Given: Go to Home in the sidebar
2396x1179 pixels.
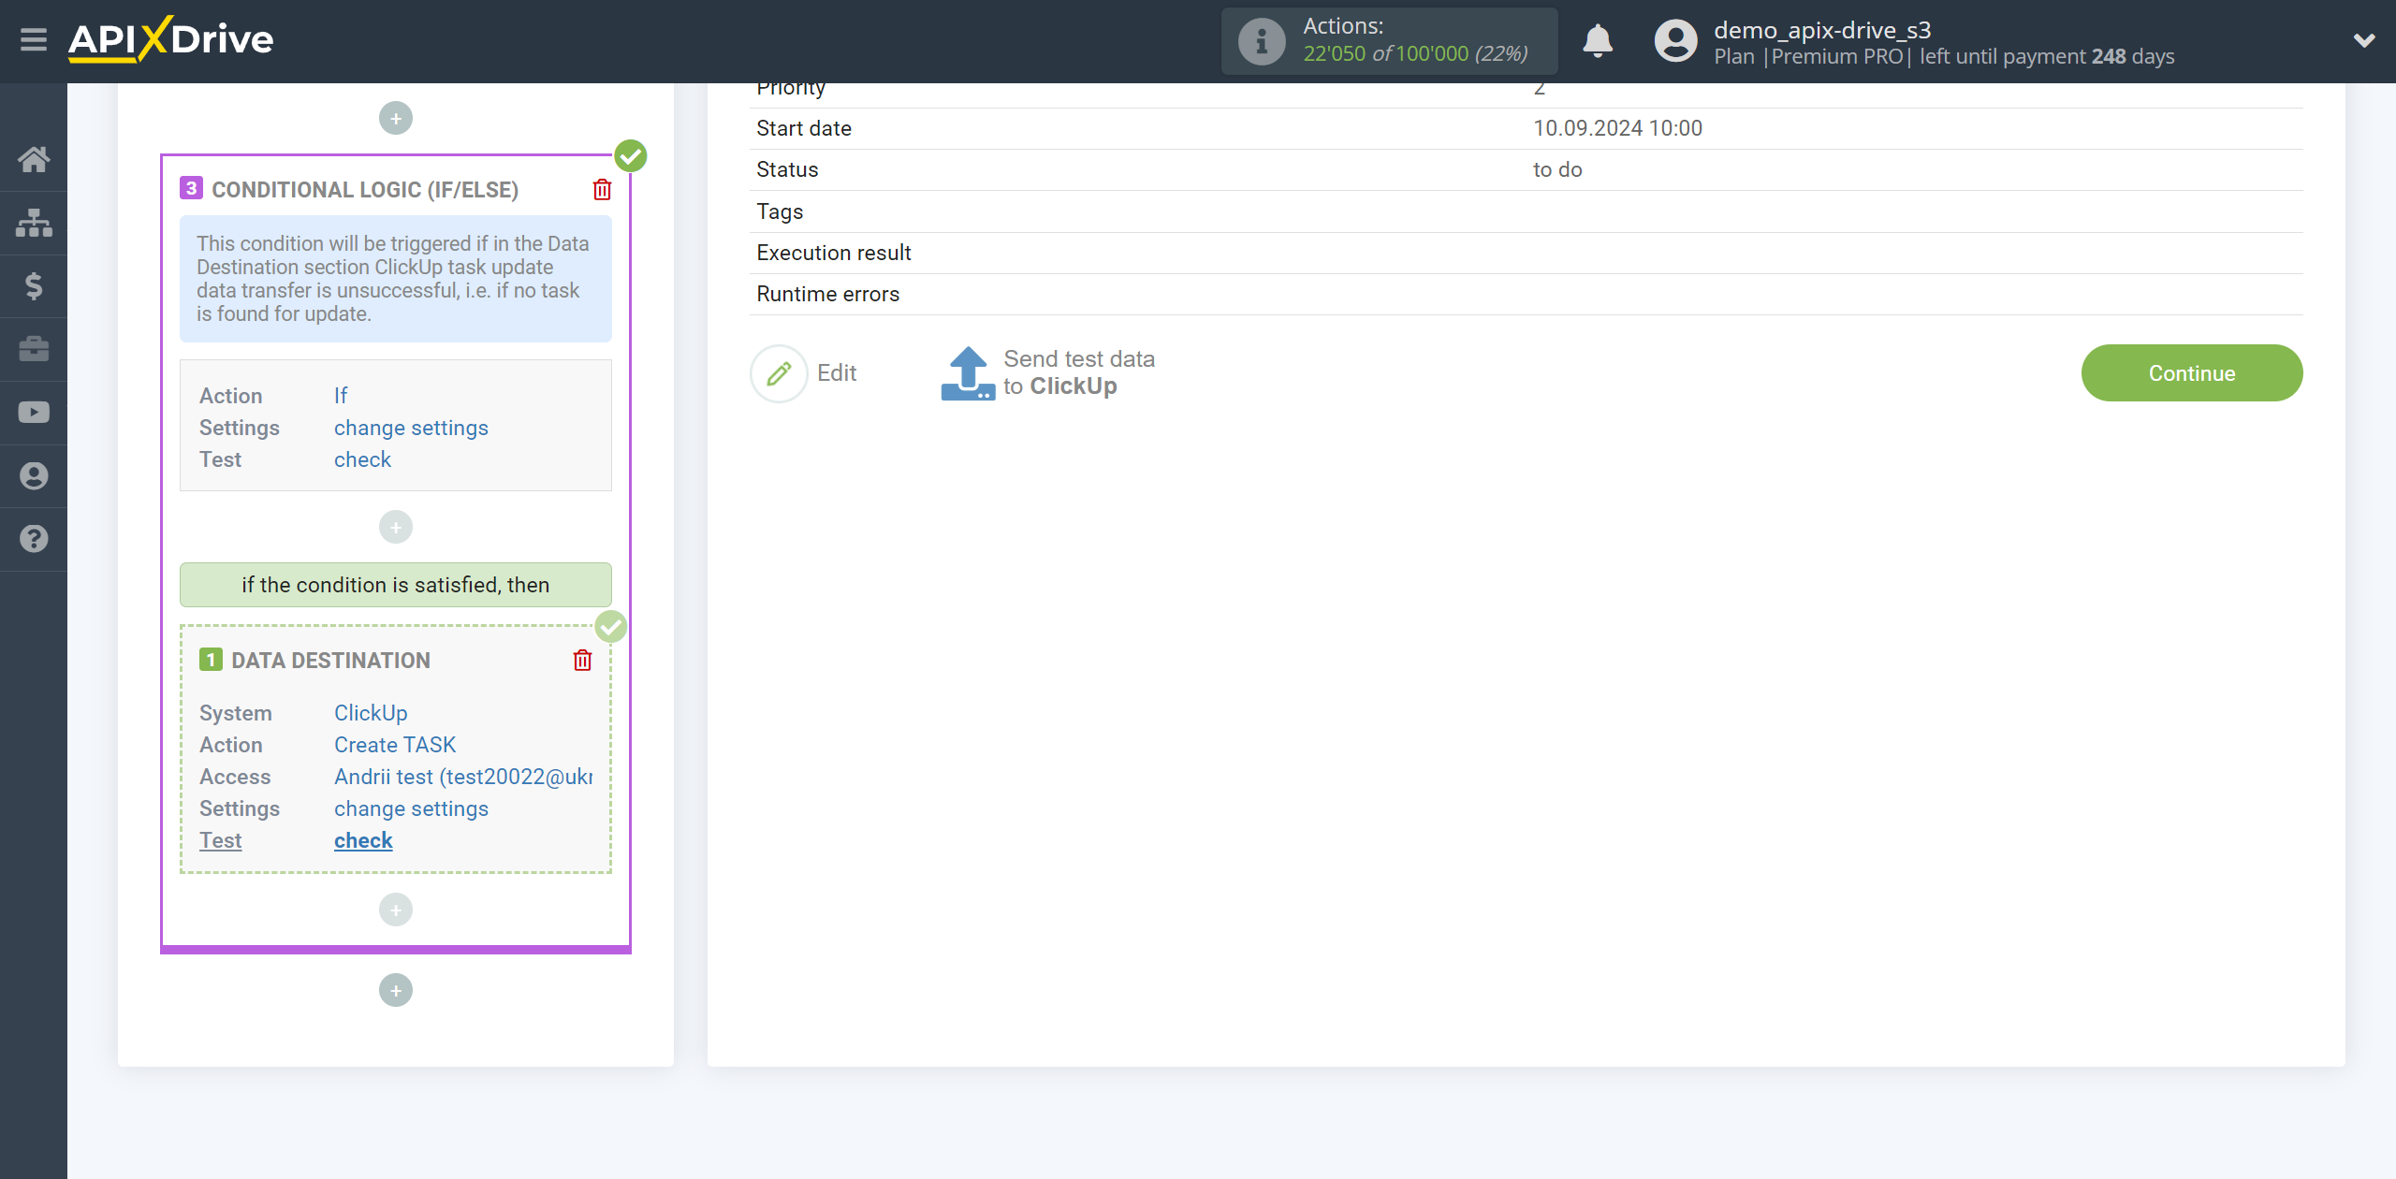Looking at the screenshot, I should [x=34, y=159].
